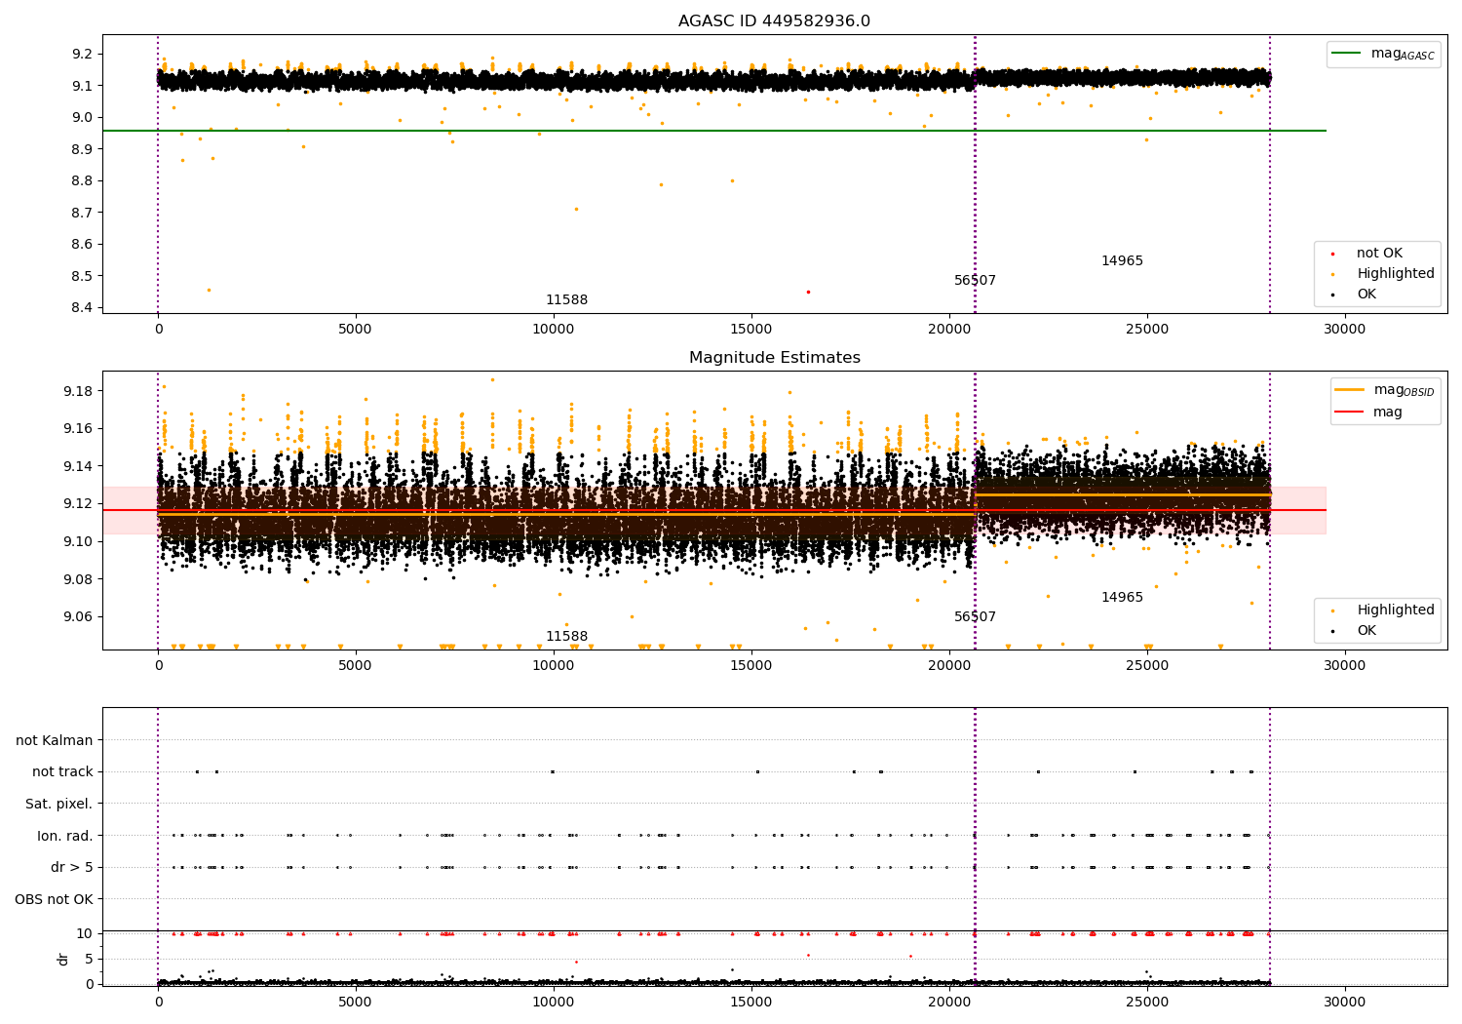Click the "OBS not OK" axis label
Screen dimensions: 1462x1024
54,899
